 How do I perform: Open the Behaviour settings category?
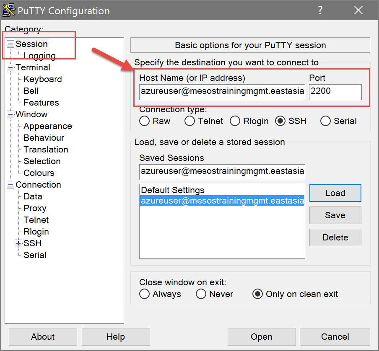coord(44,138)
